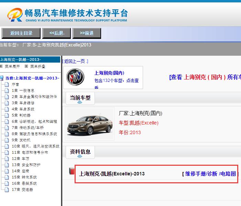Click page icon for 4章 车身系统
241x206 pixels.
click(x=7, y=109)
